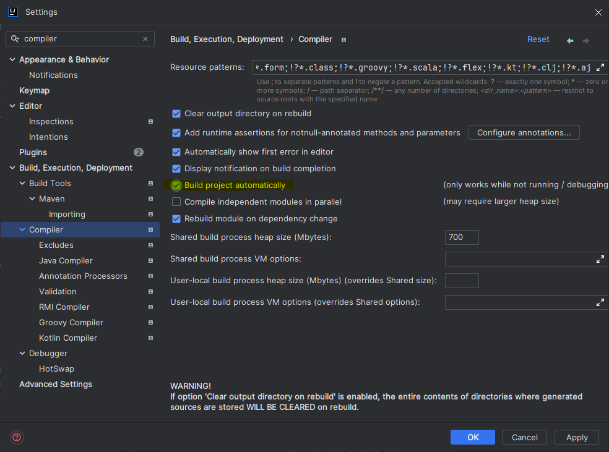Select HotSwap under Debugger
The image size is (609, 452).
[56, 369]
